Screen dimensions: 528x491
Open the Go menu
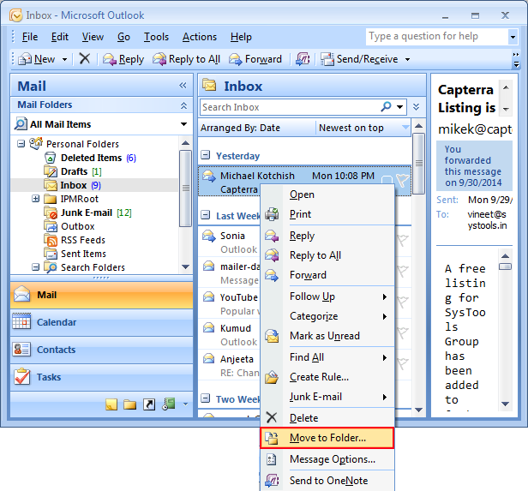123,37
